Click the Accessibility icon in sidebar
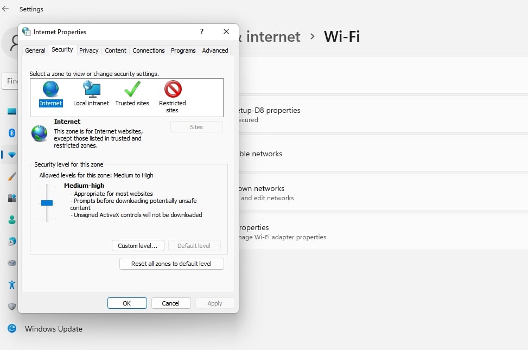Screen dimensions: 528x350 pyautogui.click(x=12, y=285)
